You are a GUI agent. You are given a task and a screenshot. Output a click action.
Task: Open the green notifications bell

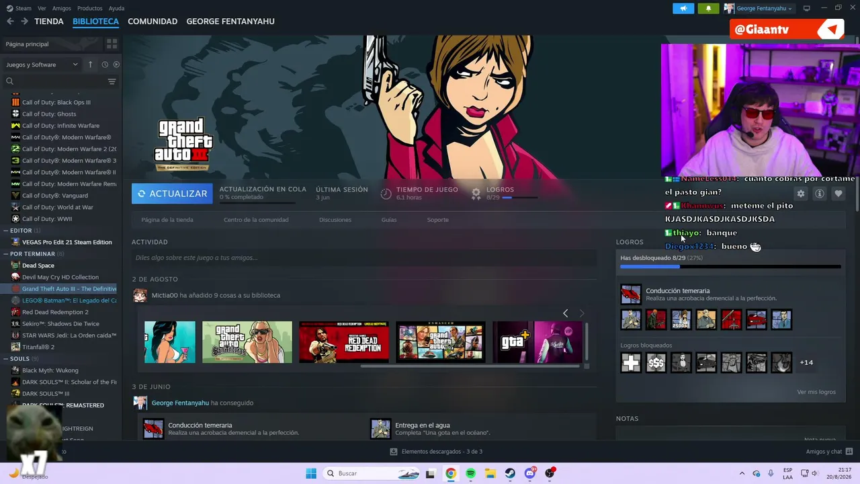[x=708, y=8]
